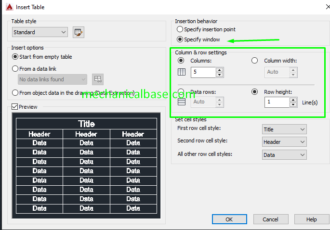Click inside the Columns value field
Image resolution: width=330 pixels, height=230 pixels.
point(203,72)
